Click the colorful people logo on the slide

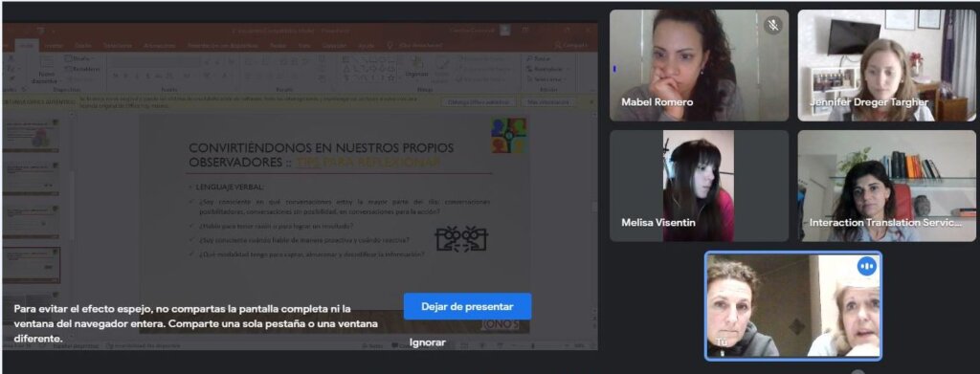(x=508, y=136)
